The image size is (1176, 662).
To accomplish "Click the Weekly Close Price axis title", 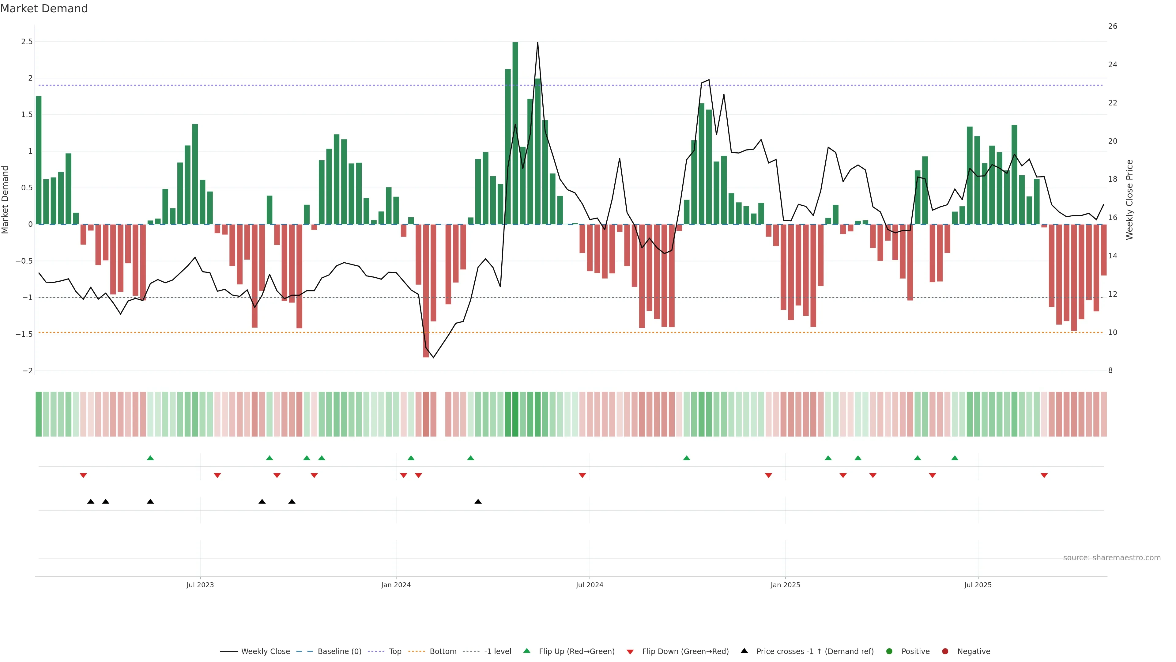I will point(1129,200).
